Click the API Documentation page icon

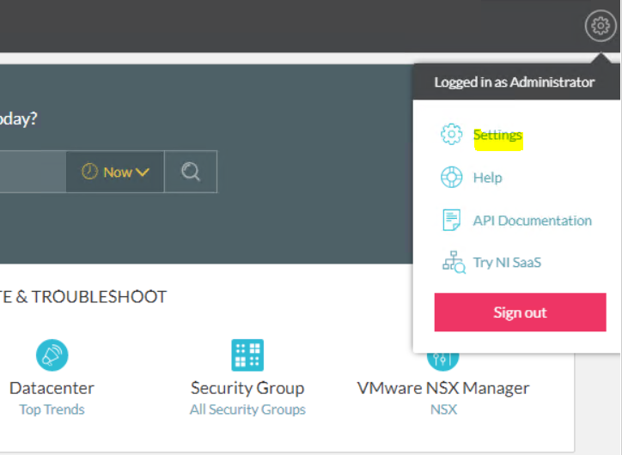coord(452,220)
